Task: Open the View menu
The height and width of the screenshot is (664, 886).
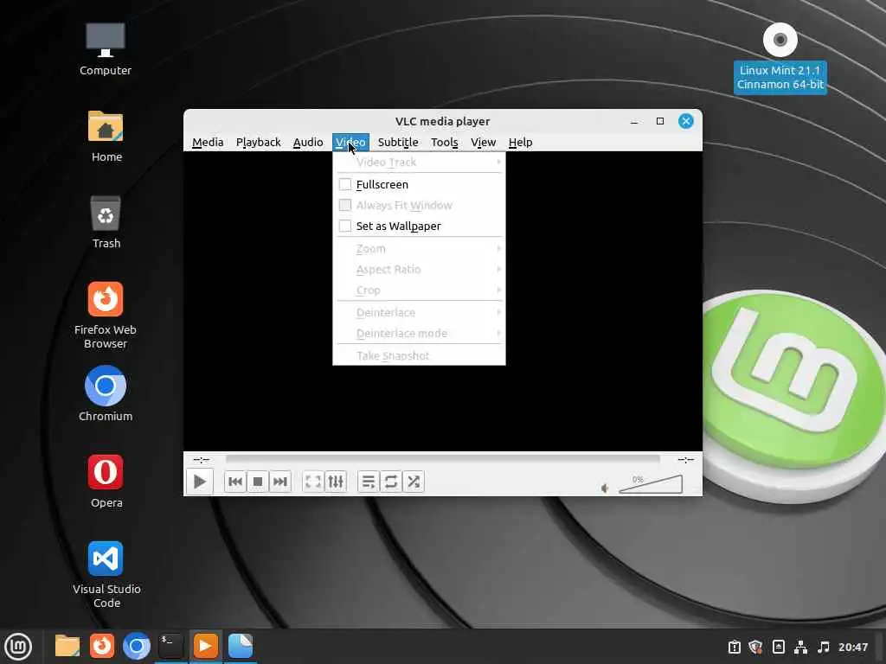Action: click(x=483, y=143)
